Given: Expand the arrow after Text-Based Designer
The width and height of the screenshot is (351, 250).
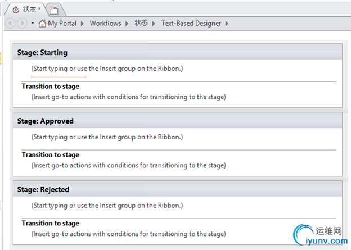Looking at the screenshot, I should click(227, 24).
